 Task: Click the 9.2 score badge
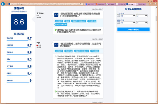tap(56, 15)
